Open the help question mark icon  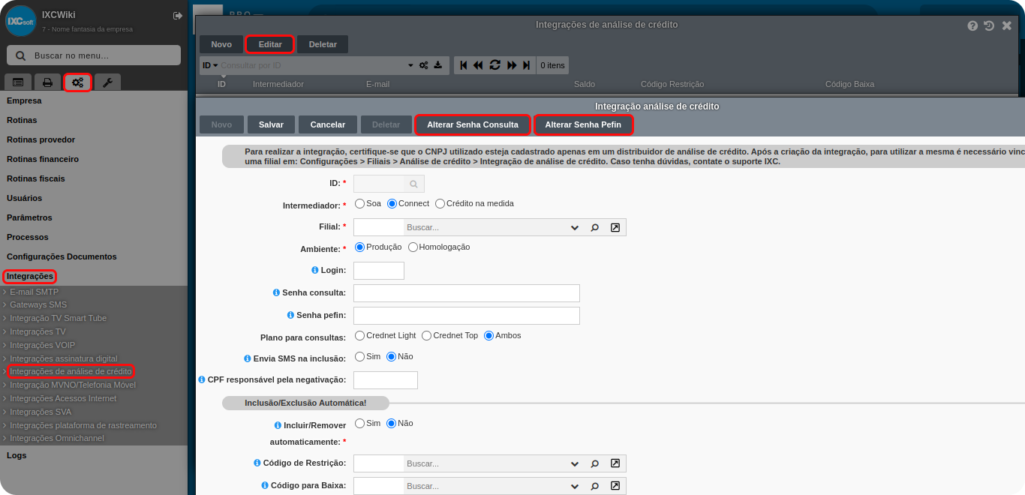972,25
